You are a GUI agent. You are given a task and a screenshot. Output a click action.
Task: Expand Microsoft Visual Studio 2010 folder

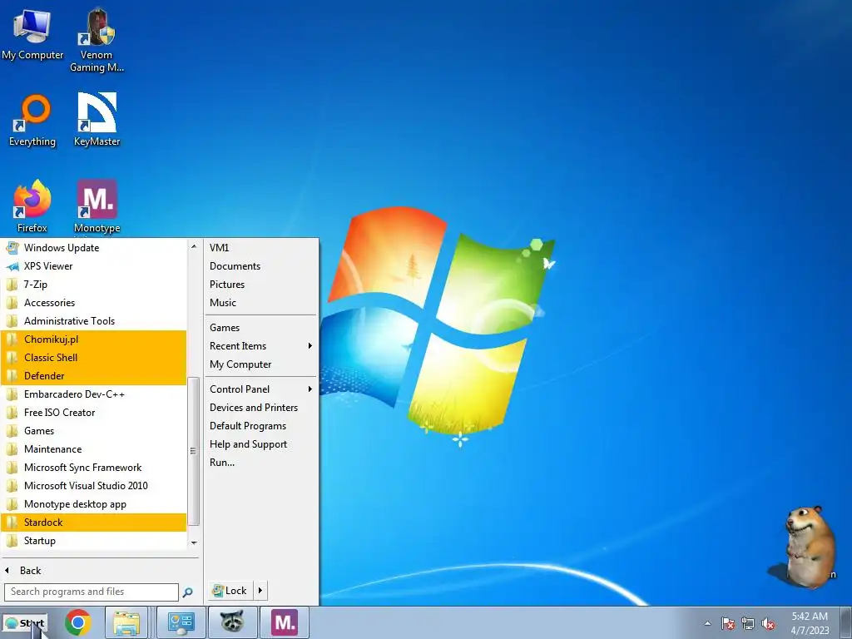click(x=94, y=486)
